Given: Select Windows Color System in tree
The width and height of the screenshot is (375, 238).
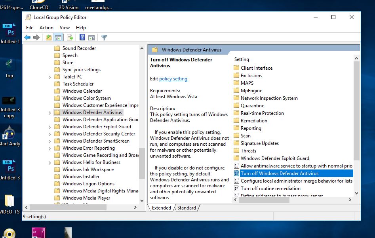Looking at the screenshot, I should click(87, 98).
